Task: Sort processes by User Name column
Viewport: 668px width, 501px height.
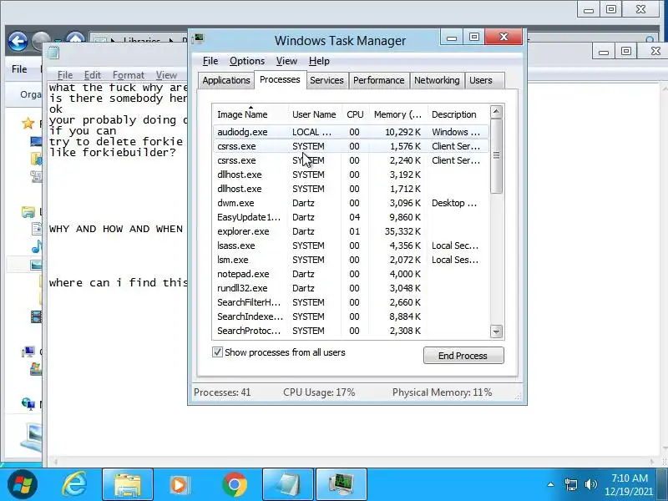Action: pyautogui.click(x=314, y=114)
